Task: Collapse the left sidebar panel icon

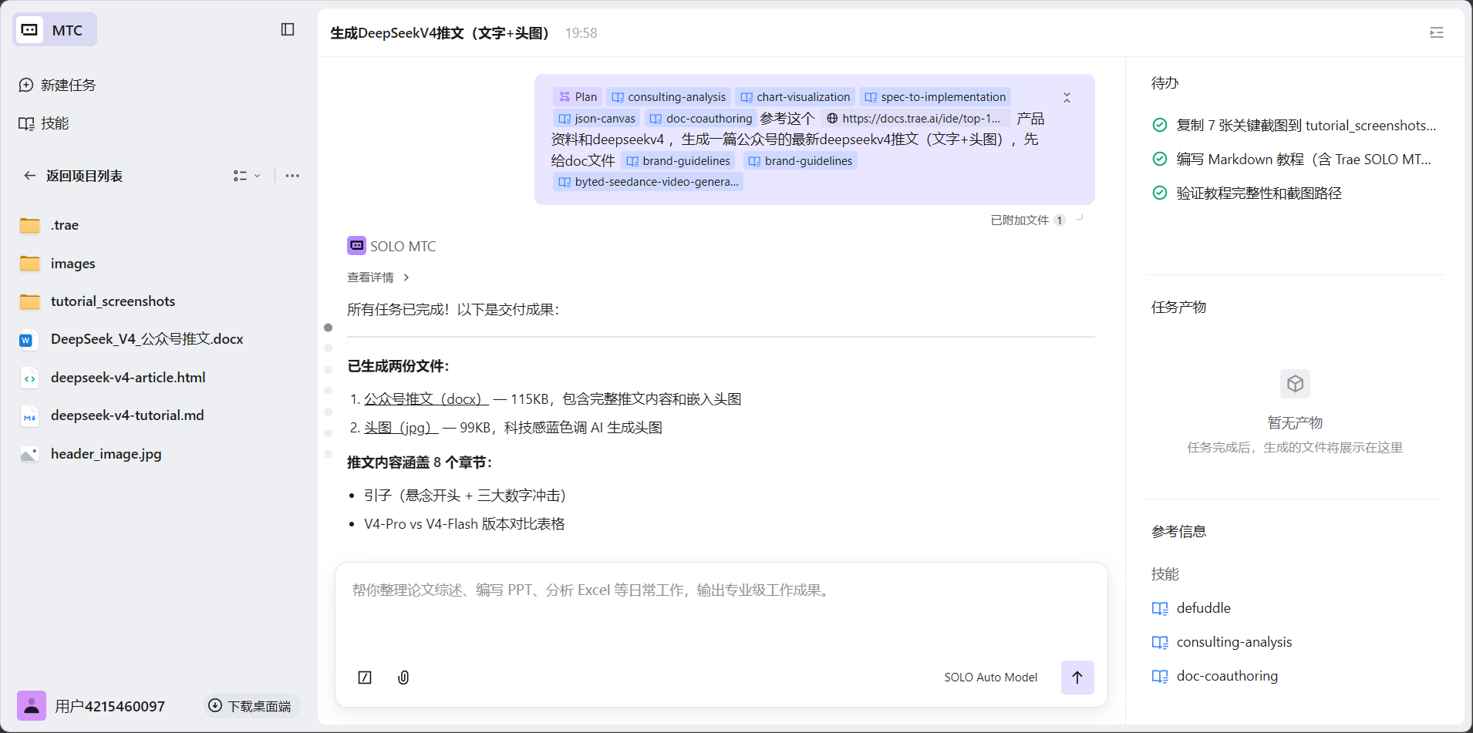Action: click(288, 29)
